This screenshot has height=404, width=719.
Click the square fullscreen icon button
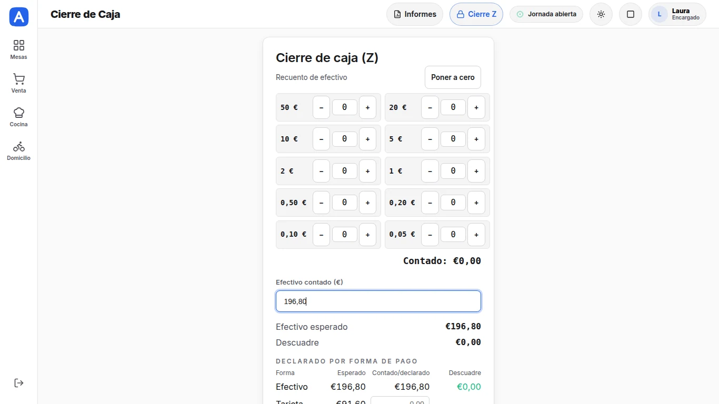pos(631,14)
